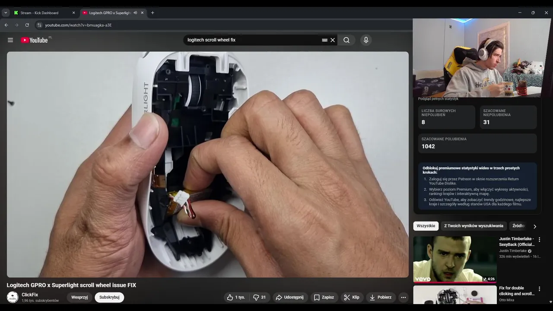Open the ClickFix channel name link

point(30,295)
